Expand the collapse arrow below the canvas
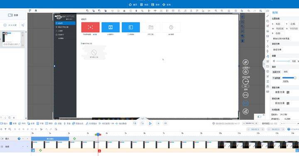The height and width of the screenshot is (156, 299). (x=142, y=119)
